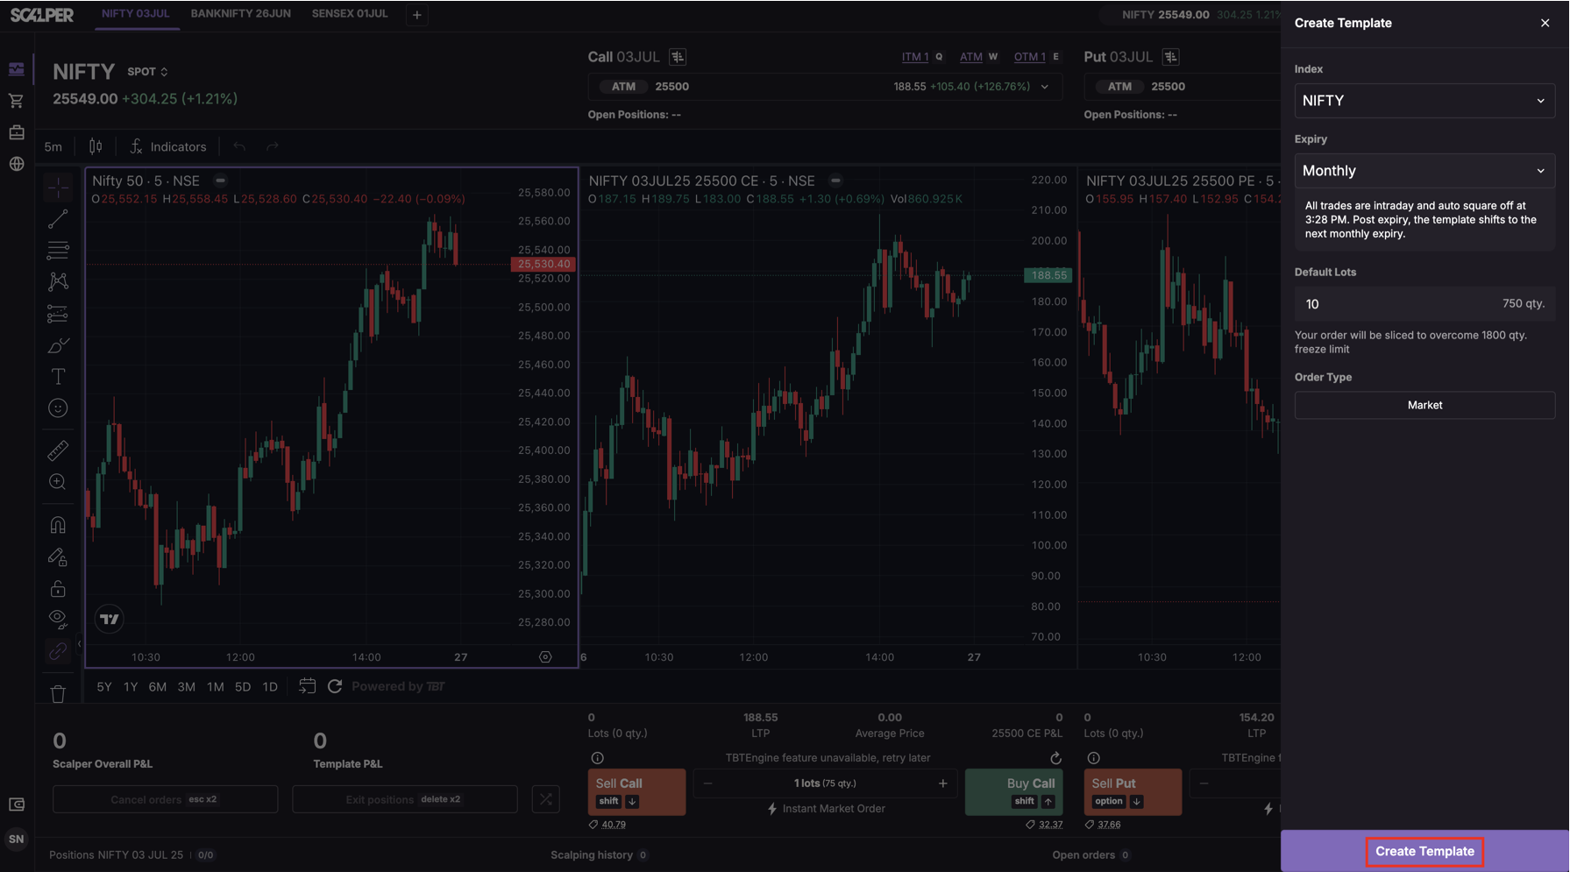Switch to the BANKNIFTY 26JUN tab

[x=240, y=14]
